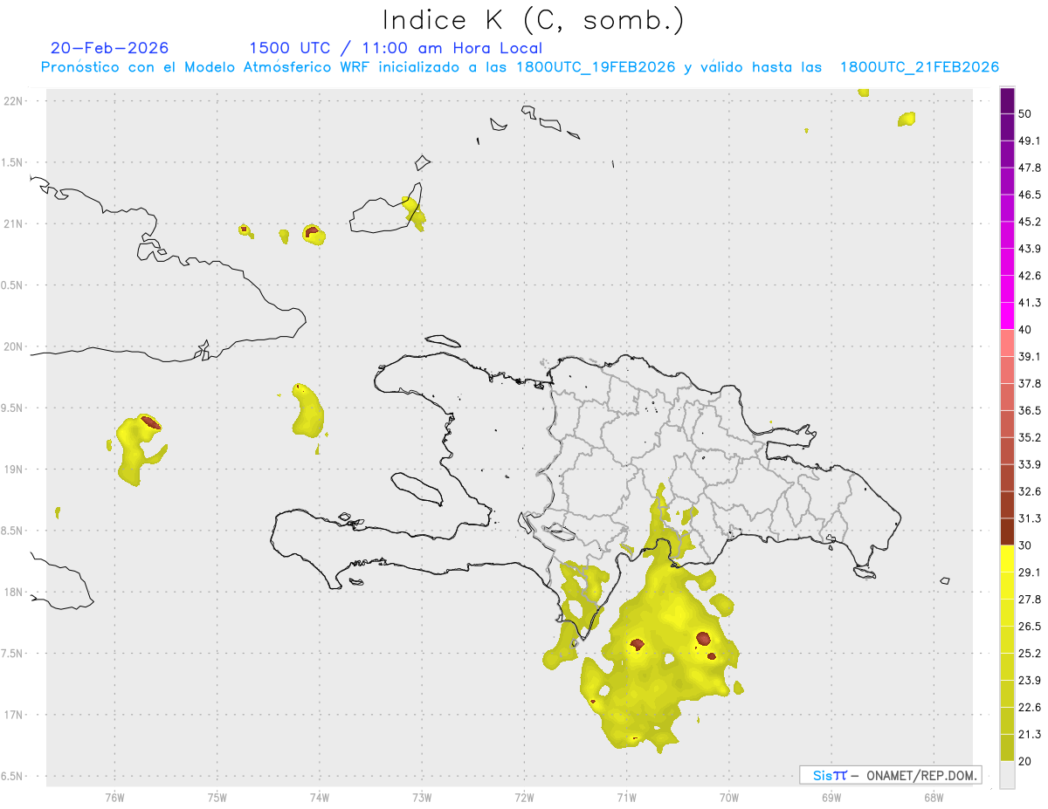
Task: Click the '47.8' colorbar value
Action: click(1029, 168)
